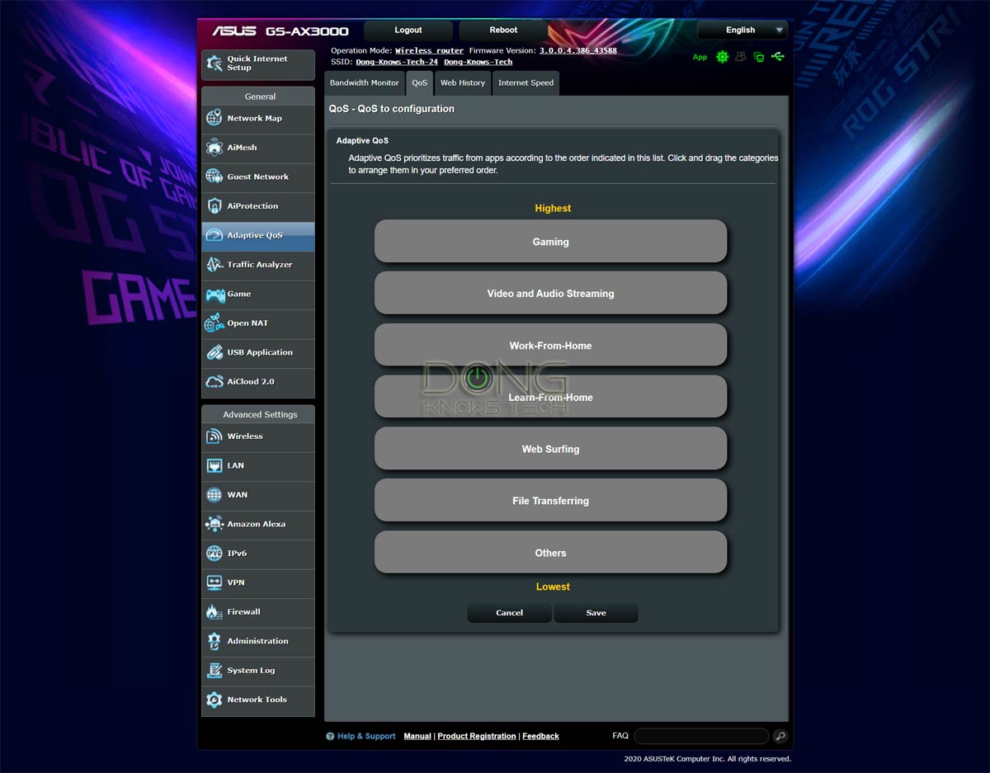Click the Product Registration link
The image size is (990, 773).
point(476,736)
